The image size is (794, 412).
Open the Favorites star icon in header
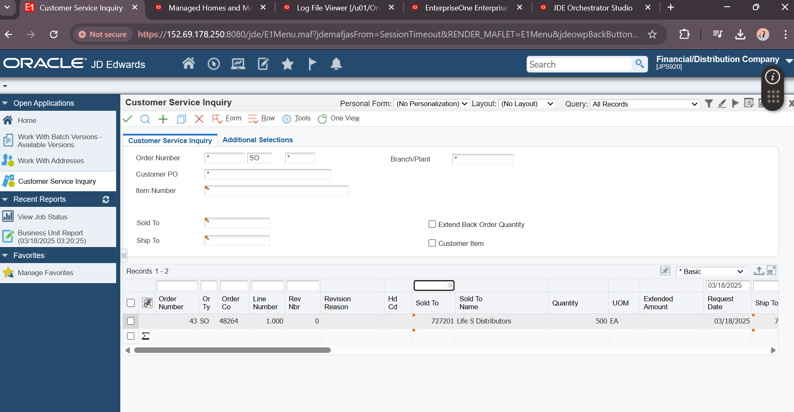[288, 64]
